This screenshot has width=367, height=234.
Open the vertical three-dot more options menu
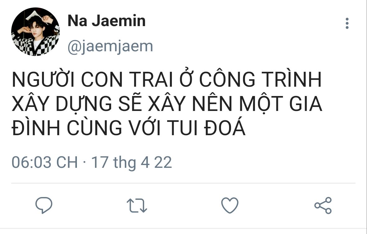(347, 23)
